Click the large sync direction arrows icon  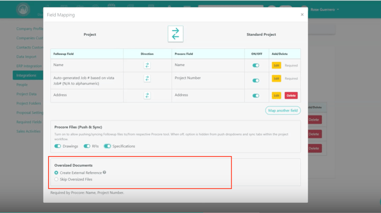tap(176, 34)
